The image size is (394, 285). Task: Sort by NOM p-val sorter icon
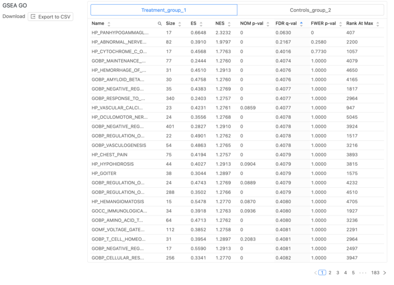pyautogui.click(x=268, y=24)
